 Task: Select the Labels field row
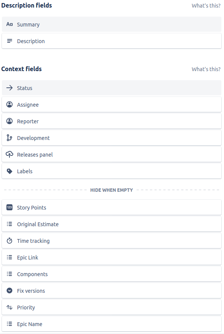[112, 171]
